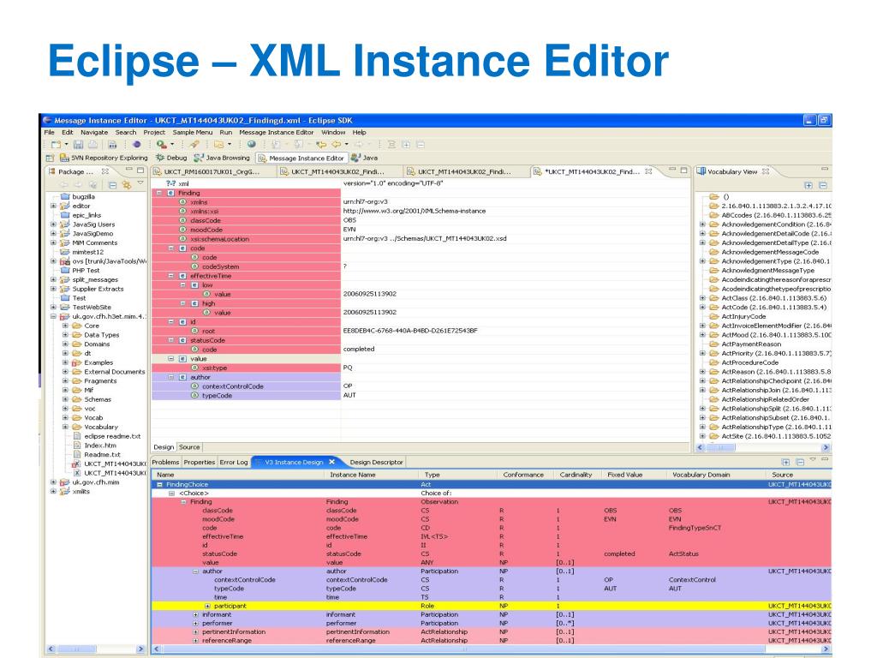Open the File menu
877x658 pixels.
coord(49,133)
